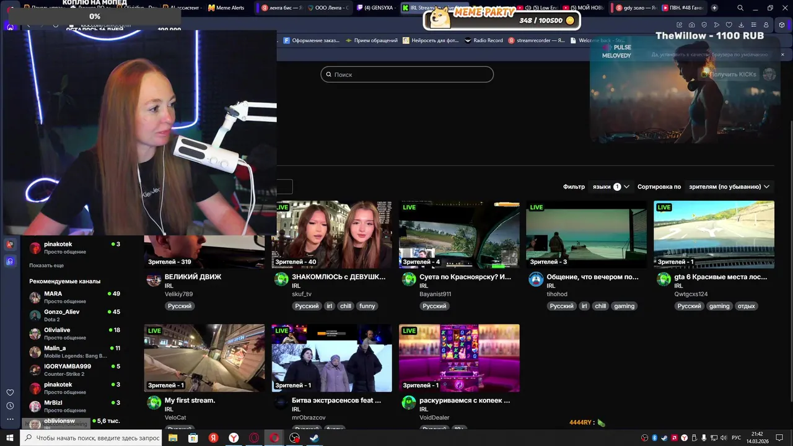The width and height of the screenshot is (793, 446).
Task: Click the edit pencil icon in address bar
Action: 679,25
